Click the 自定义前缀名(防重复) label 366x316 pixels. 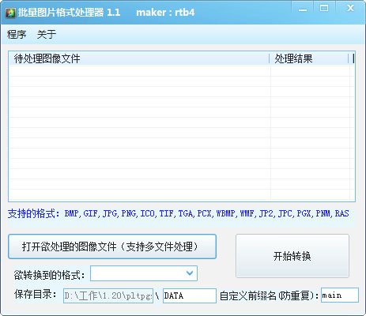tap(270, 295)
